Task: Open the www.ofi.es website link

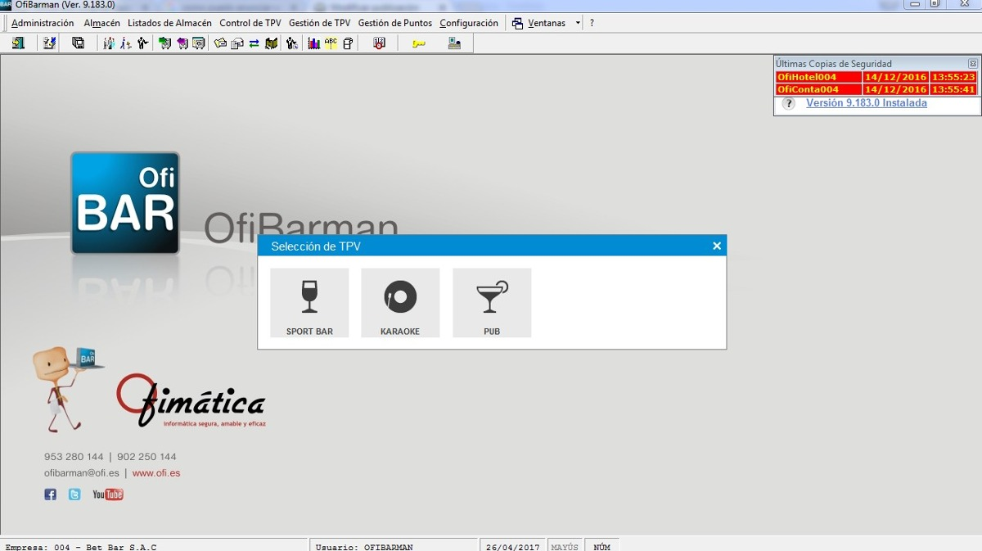Action: tap(156, 473)
